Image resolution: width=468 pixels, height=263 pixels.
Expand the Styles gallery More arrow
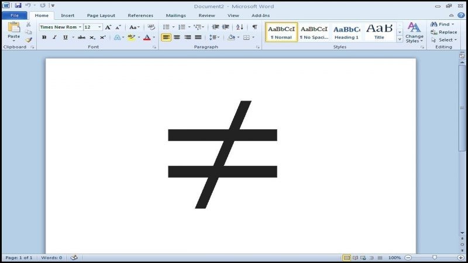pyautogui.click(x=400, y=39)
